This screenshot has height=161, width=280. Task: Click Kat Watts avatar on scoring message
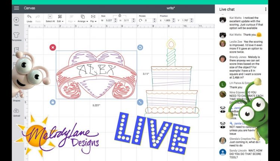point(223,19)
